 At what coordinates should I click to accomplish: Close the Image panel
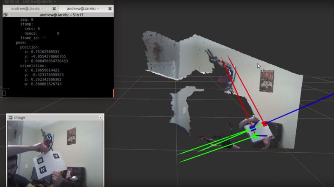tap(100, 117)
